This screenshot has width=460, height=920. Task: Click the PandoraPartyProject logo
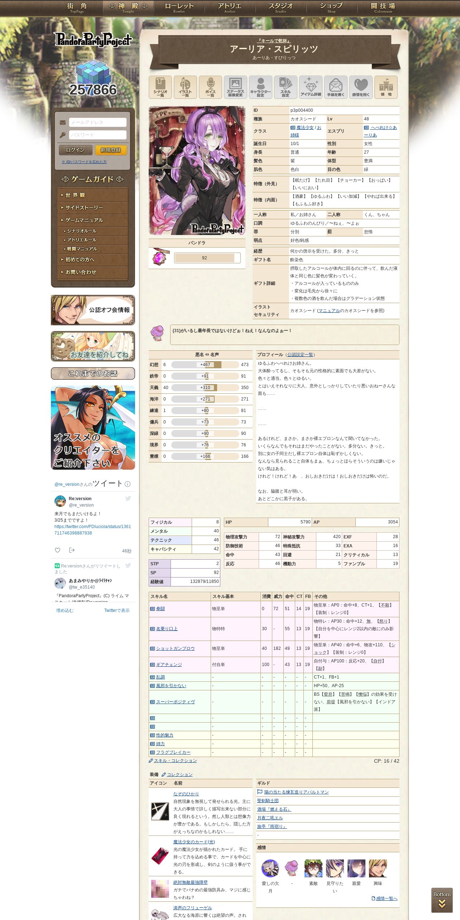click(93, 39)
